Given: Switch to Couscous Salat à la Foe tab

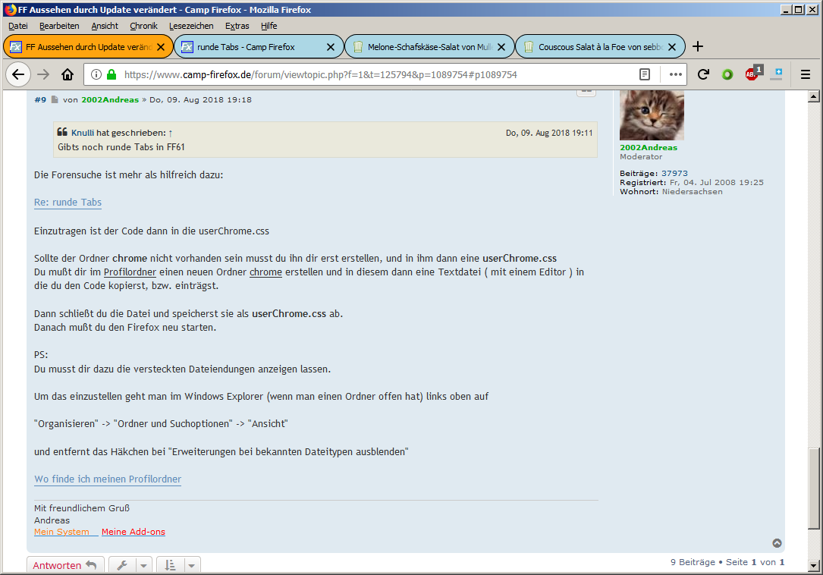Looking at the screenshot, I should (593, 47).
